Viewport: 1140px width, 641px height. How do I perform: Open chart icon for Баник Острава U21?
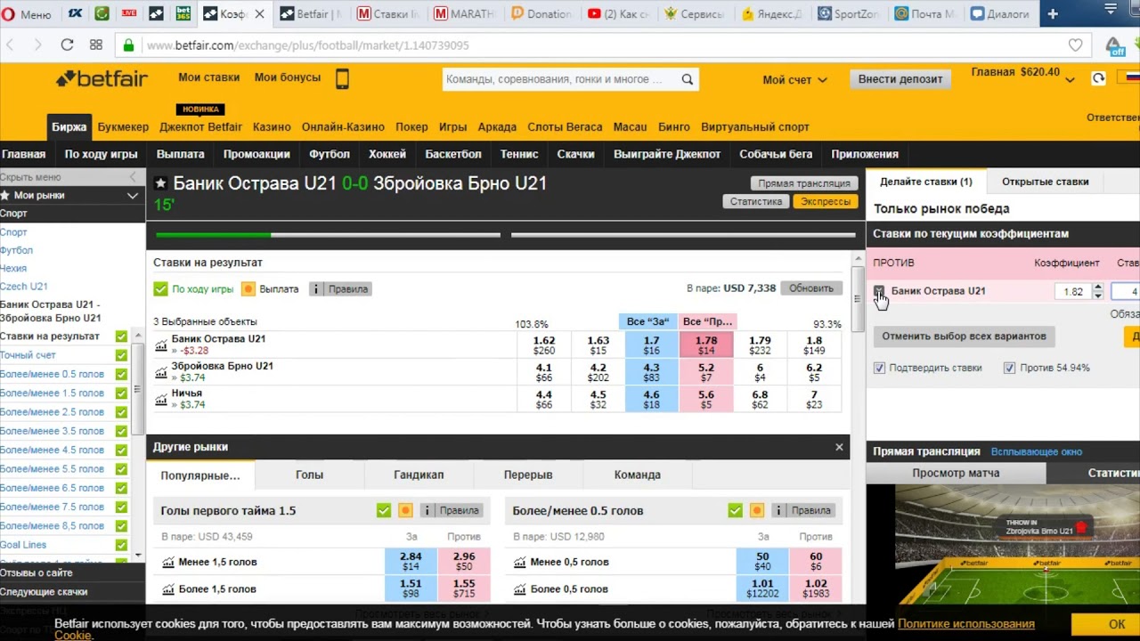click(161, 345)
